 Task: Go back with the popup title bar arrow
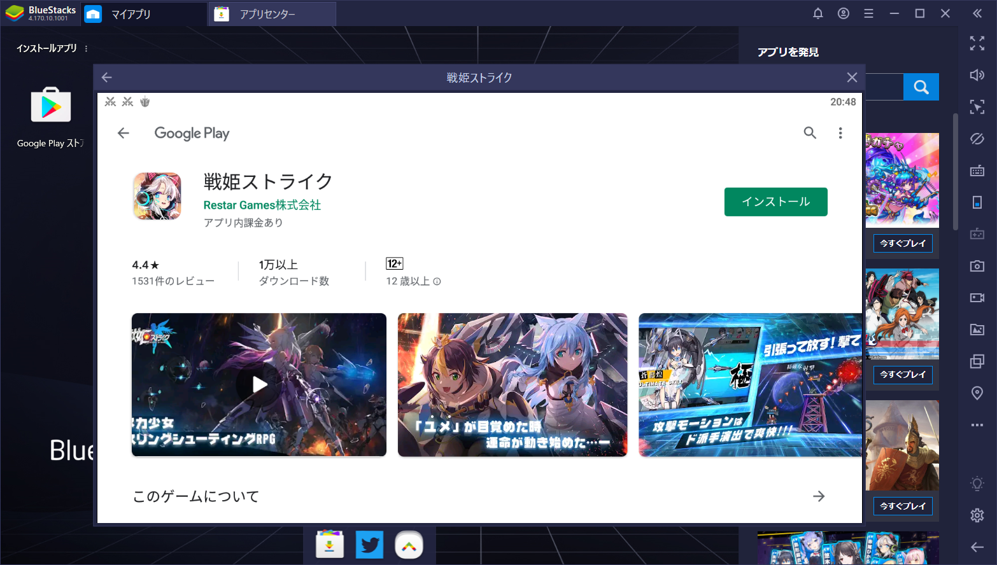click(107, 78)
